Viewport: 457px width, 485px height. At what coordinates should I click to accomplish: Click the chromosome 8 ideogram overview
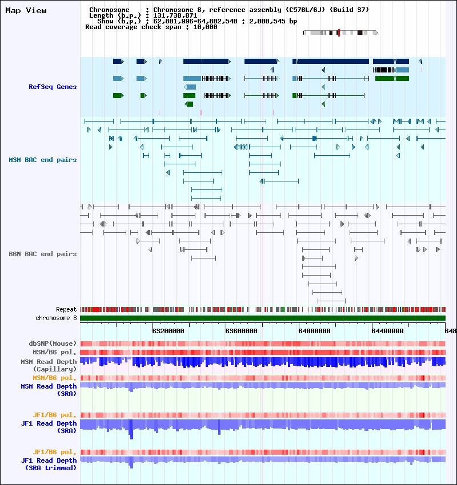(340, 33)
